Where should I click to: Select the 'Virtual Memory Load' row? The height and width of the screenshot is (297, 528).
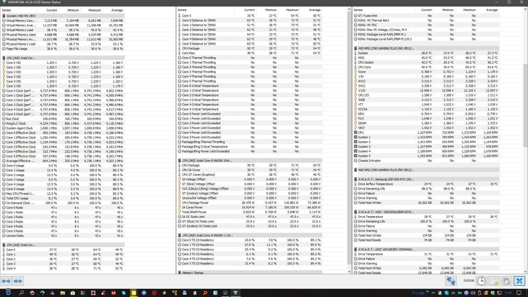coord(63,30)
